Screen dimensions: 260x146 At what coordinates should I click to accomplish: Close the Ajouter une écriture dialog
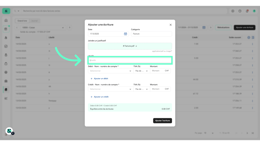[170, 25]
